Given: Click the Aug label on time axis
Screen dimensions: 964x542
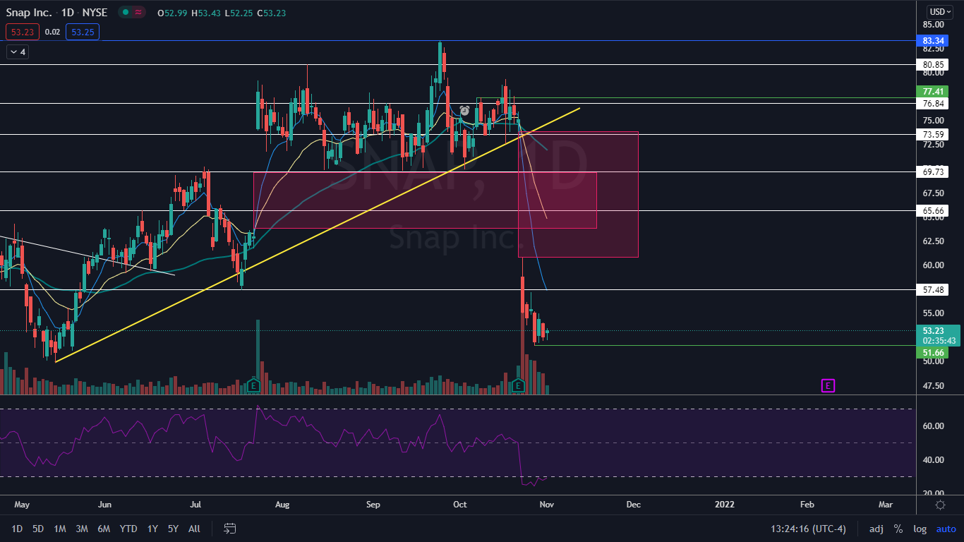Looking at the screenshot, I should tap(282, 505).
